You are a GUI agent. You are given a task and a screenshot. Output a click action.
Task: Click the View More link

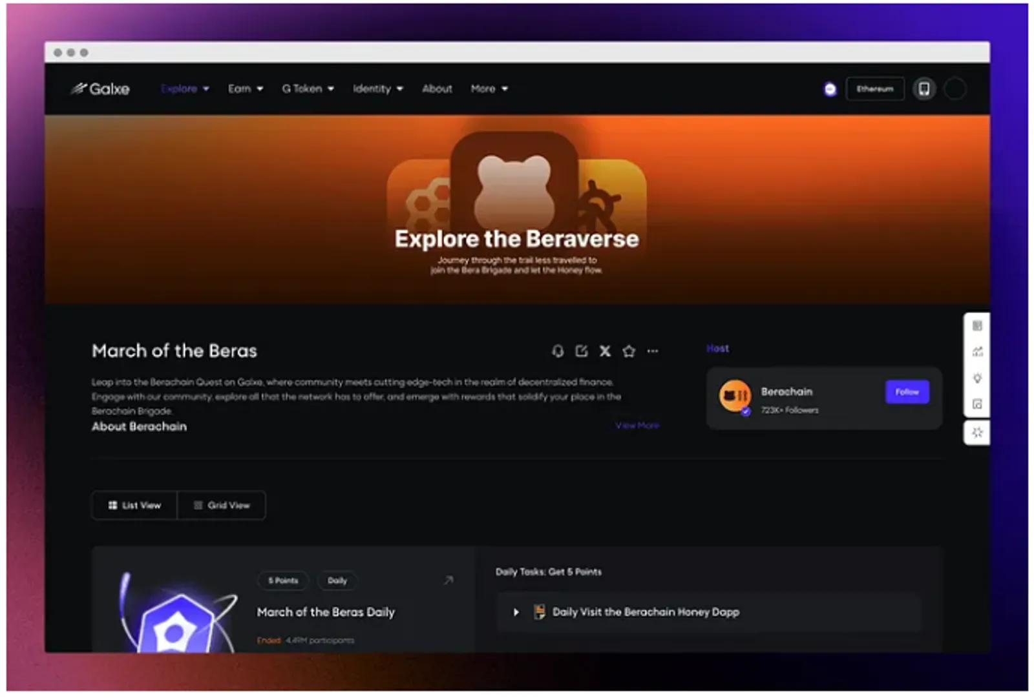637,426
